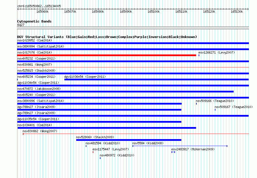Click the nsv605234 (Cooper2011) tiny blue marker
Viewport: 257px width, 178px height.
click(x=17, y=79)
